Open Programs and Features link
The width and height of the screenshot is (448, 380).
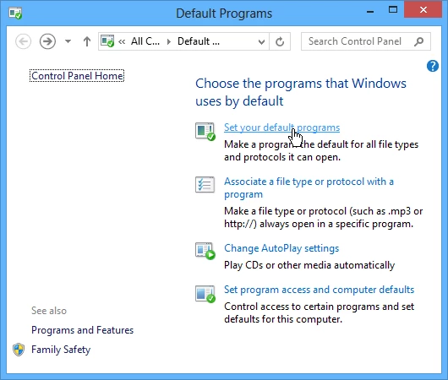coord(82,330)
